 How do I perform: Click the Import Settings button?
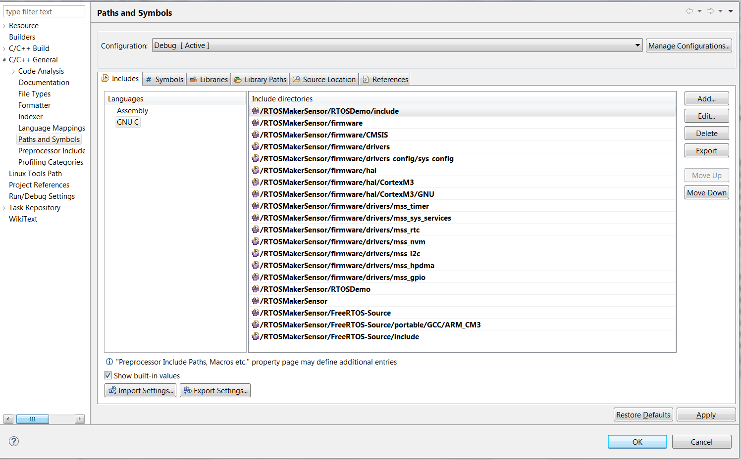coord(141,390)
